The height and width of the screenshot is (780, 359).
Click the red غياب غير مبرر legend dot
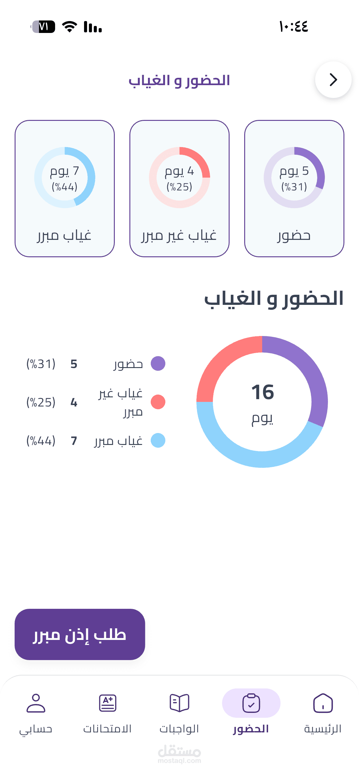tap(158, 402)
